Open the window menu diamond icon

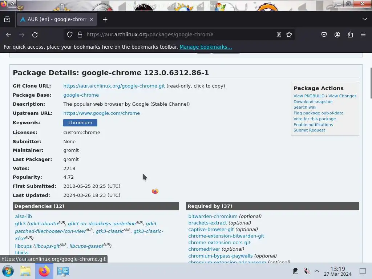tap(12, 4)
